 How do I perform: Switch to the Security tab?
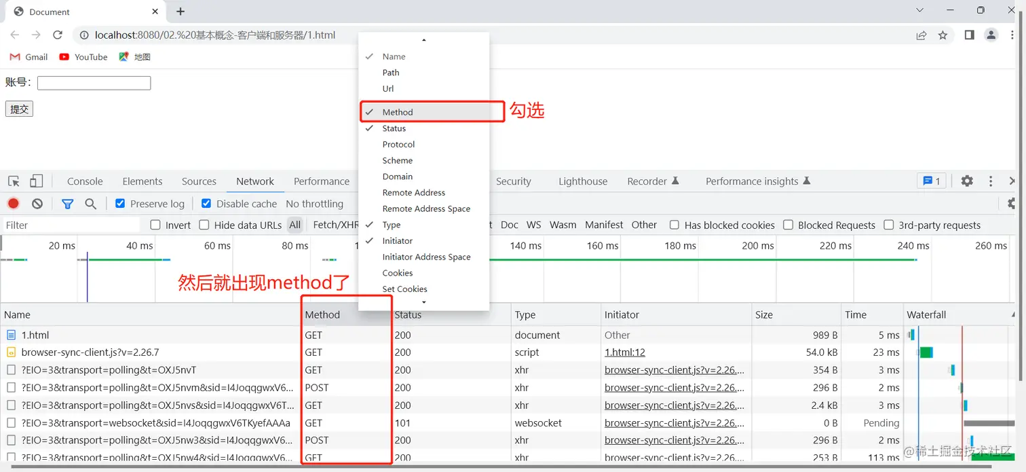513,181
